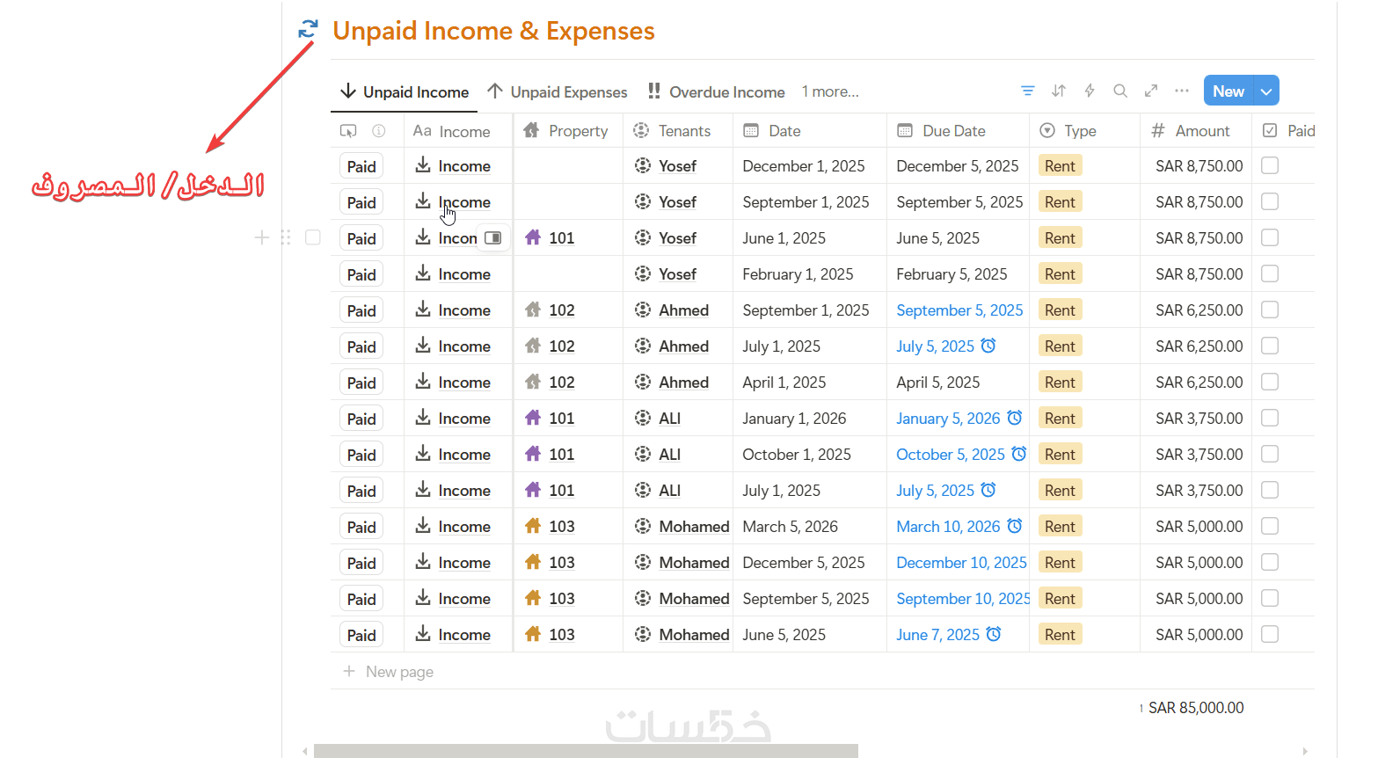This screenshot has width=1378, height=758.
Task: Switch to the Unpaid Expenses tab
Action: [x=558, y=91]
